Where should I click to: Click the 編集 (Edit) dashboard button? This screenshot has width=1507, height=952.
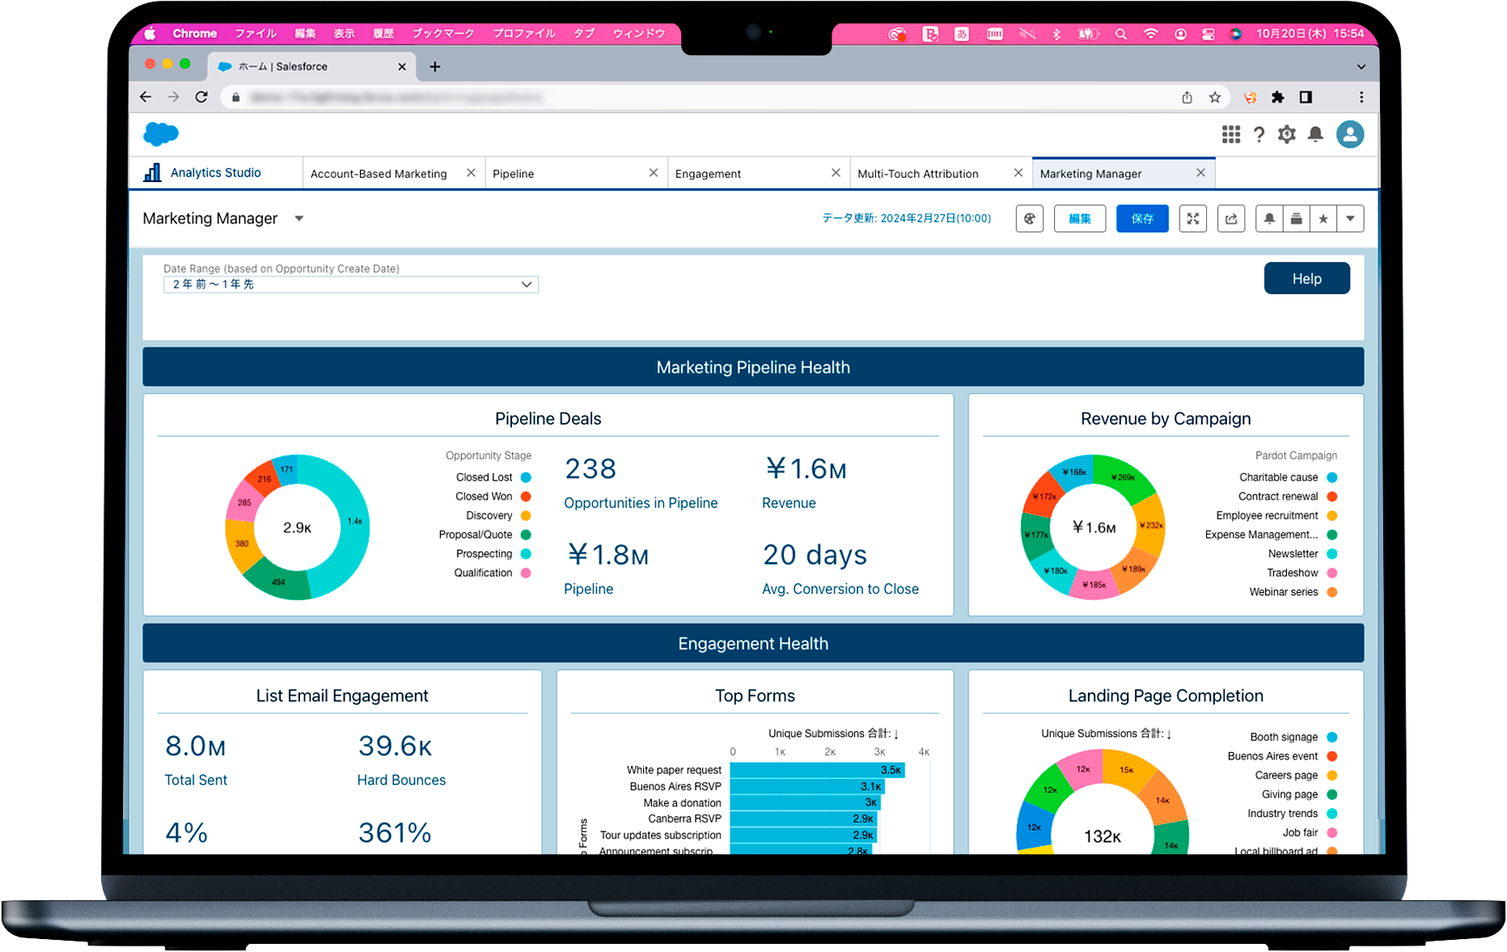pyautogui.click(x=1080, y=218)
